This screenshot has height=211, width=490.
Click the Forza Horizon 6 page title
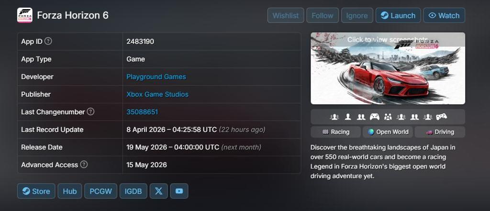tap(73, 15)
